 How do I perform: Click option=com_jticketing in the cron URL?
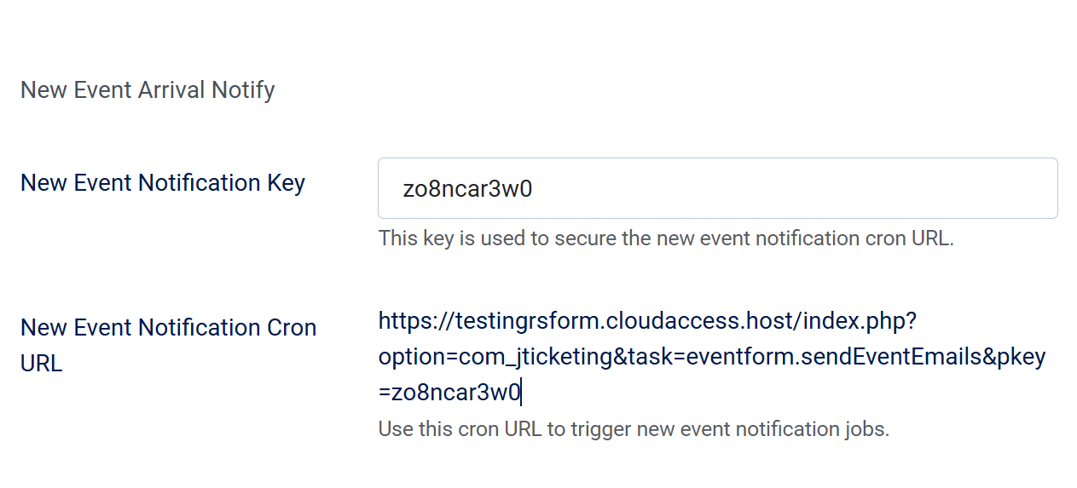[495, 358]
